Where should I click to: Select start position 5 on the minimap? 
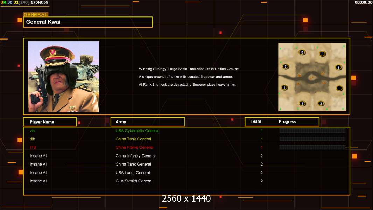pos(322,54)
